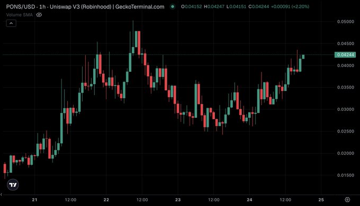Click the date label 23 on time axis
360x206 pixels.
(178, 200)
